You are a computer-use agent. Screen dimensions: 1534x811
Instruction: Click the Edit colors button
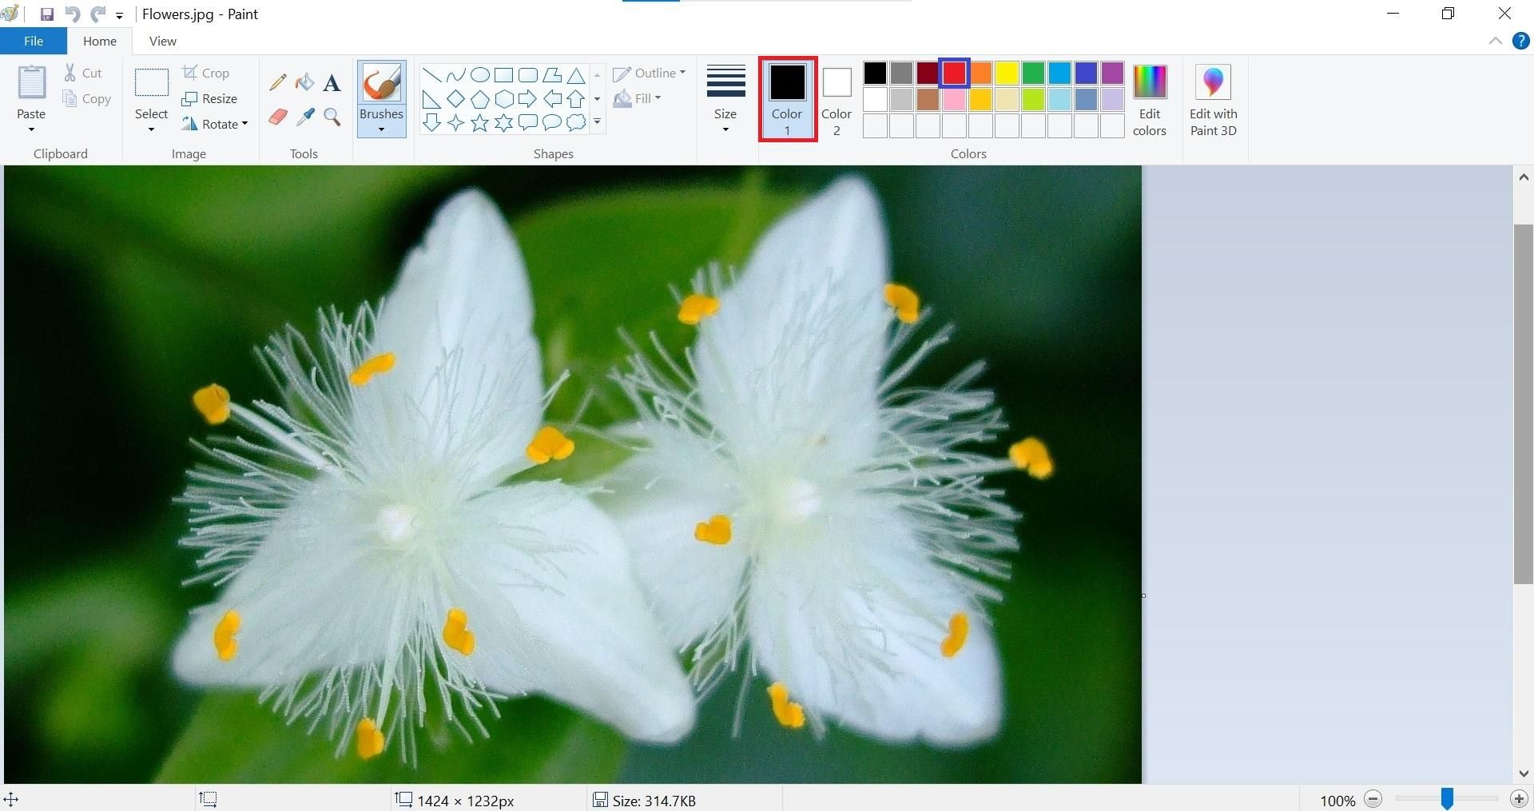pyautogui.click(x=1149, y=99)
